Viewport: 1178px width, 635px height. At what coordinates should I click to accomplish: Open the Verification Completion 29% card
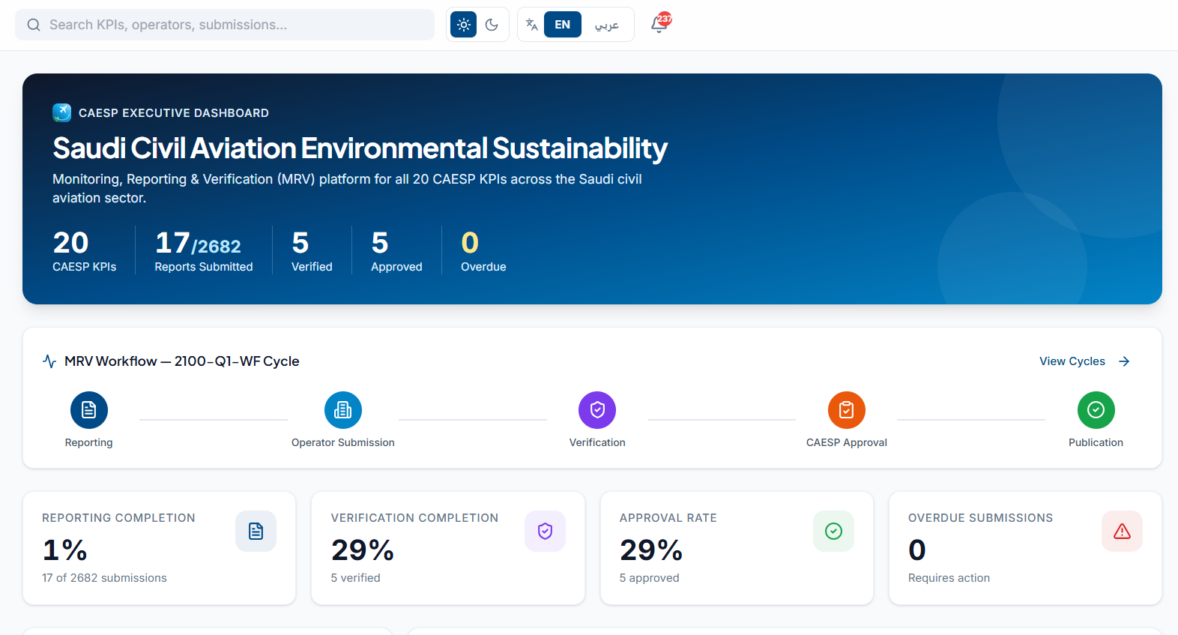click(448, 548)
